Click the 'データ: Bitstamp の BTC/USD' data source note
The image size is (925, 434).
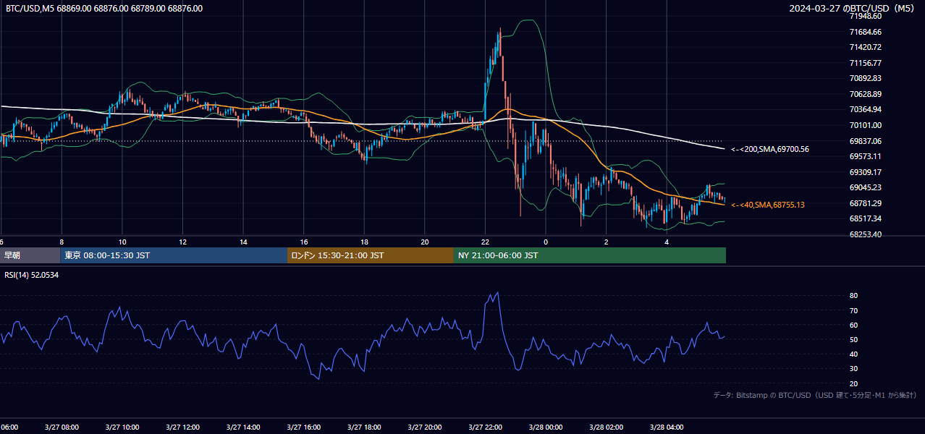point(816,395)
